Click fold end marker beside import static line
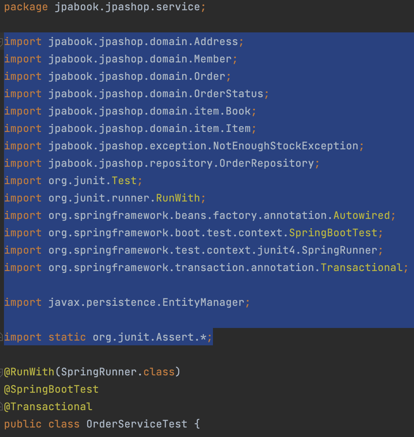This screenshot has width=414, height=437. [x=2, y=337]
